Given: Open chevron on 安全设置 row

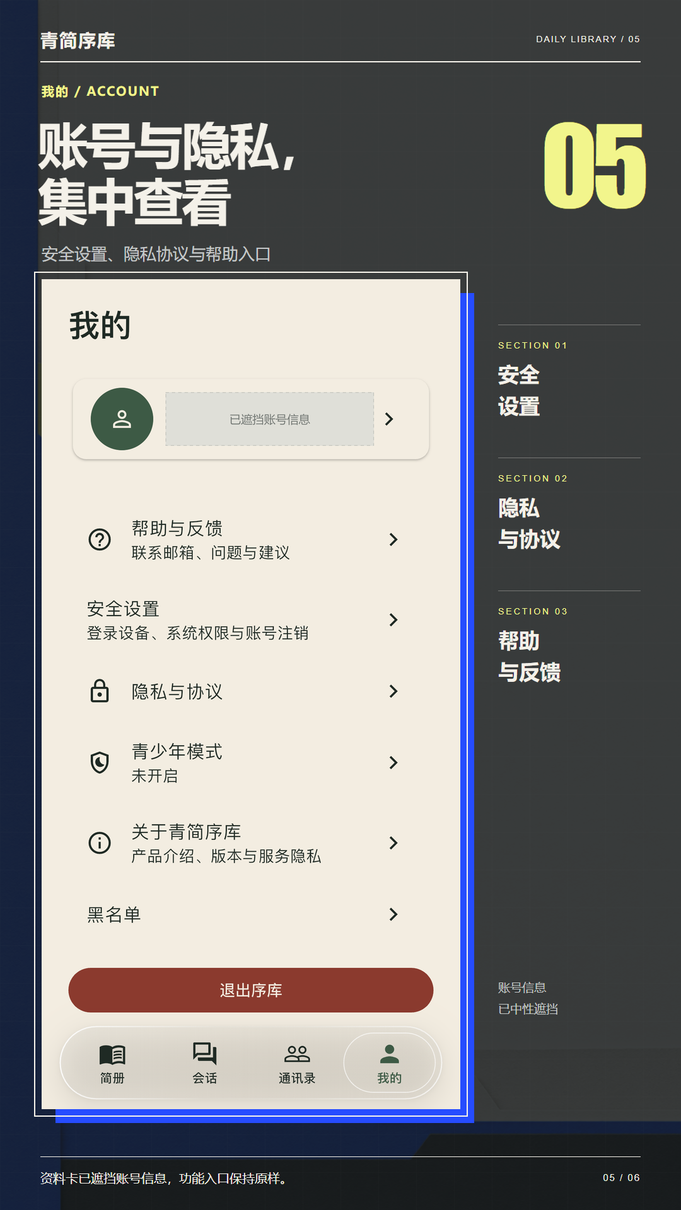Looking at the screenshot, I should [393, 620].
